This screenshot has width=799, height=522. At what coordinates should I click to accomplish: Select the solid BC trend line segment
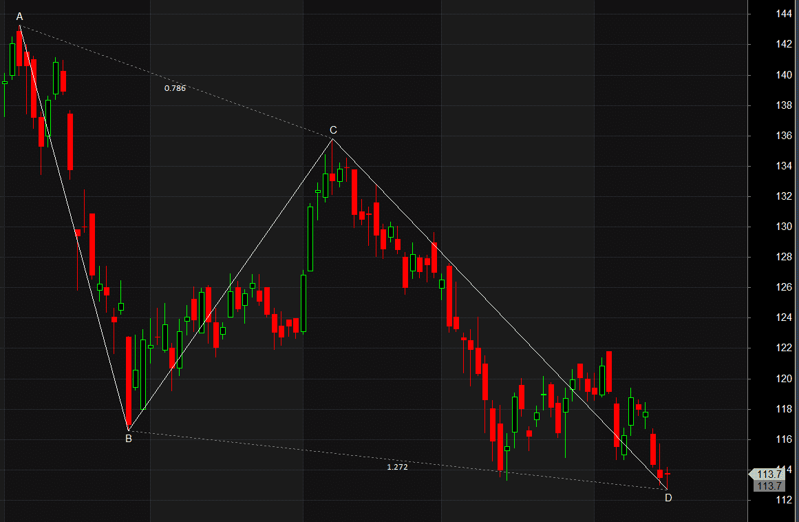231,285
